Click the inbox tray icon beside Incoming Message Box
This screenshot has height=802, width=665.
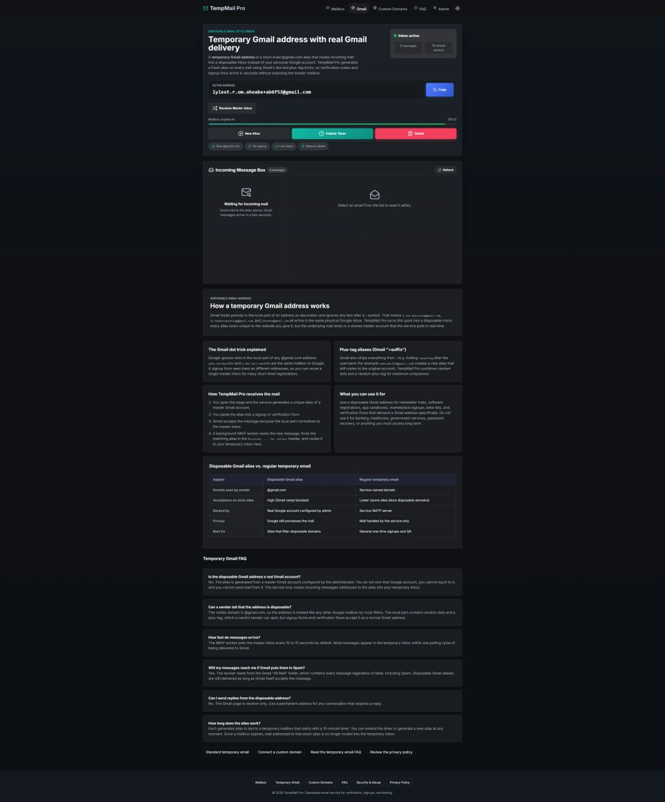coord(211,170)
